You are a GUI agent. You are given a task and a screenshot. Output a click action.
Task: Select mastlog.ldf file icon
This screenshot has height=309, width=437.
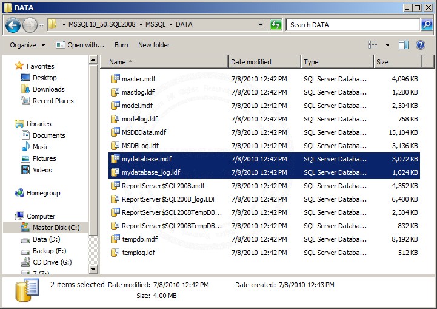coord(115,92)
